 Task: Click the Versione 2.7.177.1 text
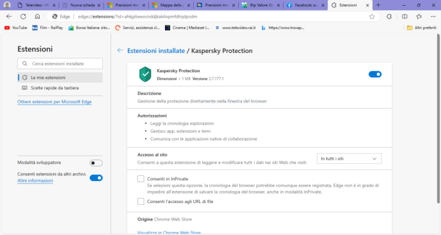click(208, 79)
